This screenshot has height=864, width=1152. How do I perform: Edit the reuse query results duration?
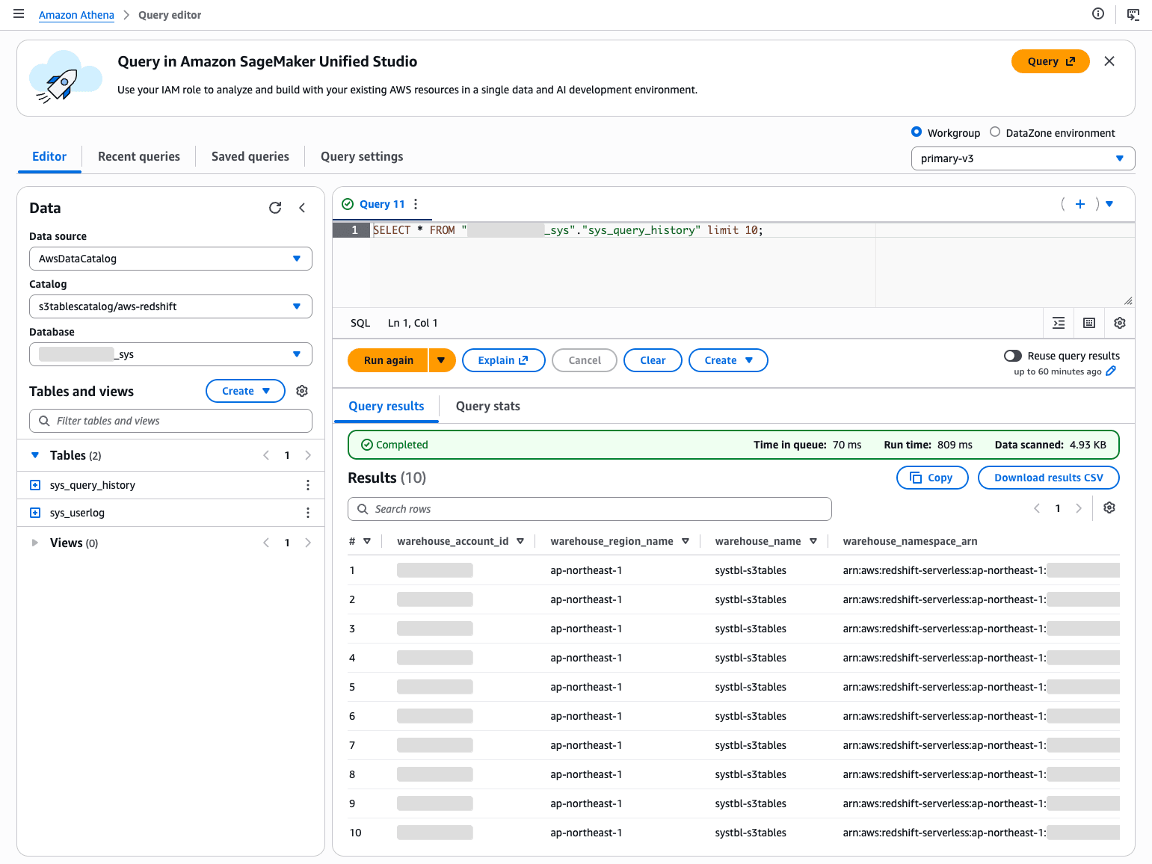1111,371
